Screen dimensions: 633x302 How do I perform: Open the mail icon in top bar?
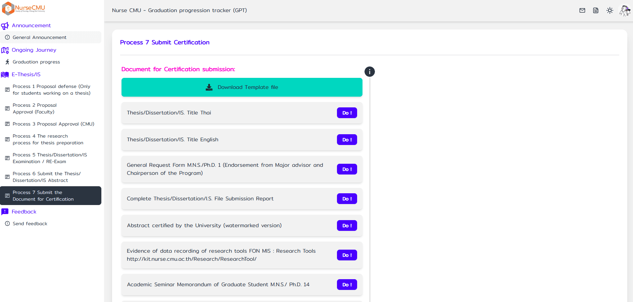tap(582, 10)
